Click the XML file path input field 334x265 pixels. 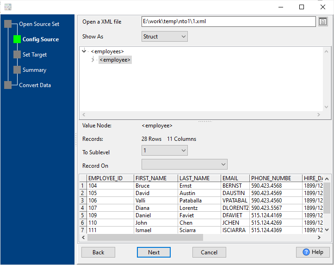pos(229,22)
